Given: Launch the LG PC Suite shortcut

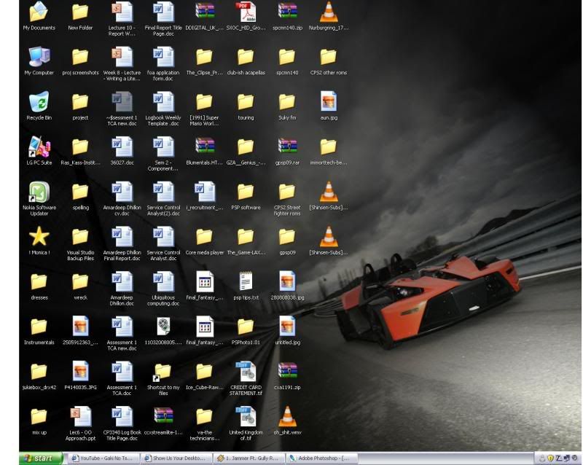Looking at the screenshot, I should (x=39, y=147).
